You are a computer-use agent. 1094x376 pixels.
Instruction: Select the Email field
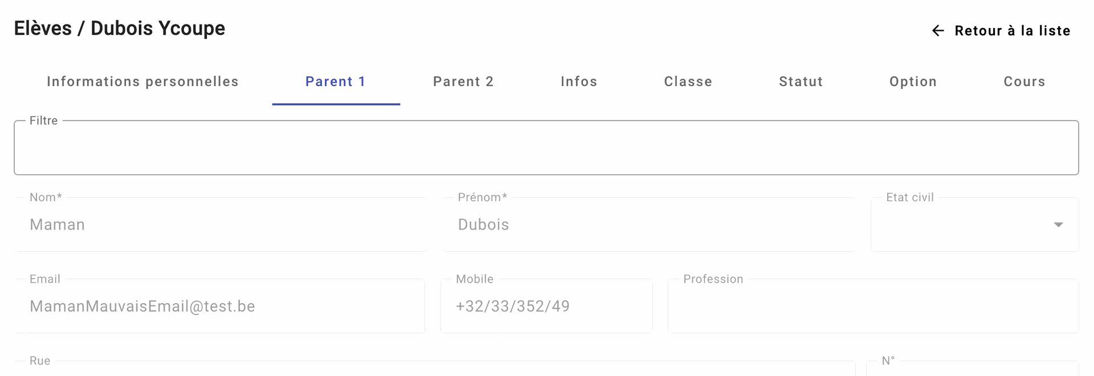pyautogui.click(x=220, y=306)
